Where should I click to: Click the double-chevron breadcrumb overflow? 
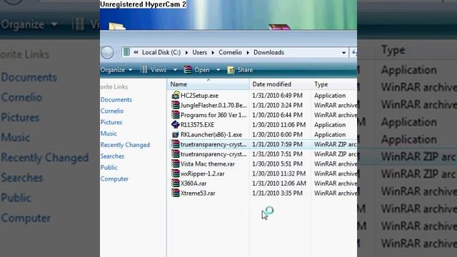pyautogui.click(x=136, y=52)
